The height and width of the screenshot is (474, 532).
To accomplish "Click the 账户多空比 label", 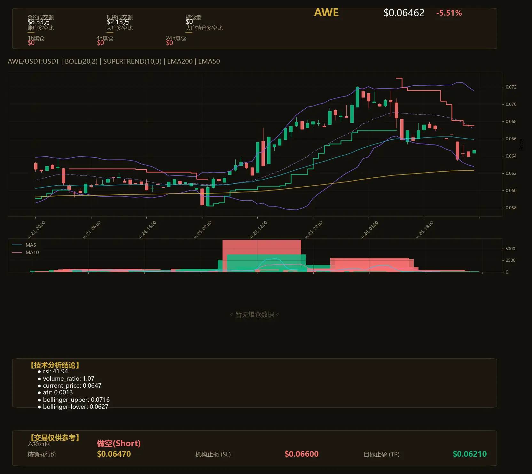I will tap(41, 28).
